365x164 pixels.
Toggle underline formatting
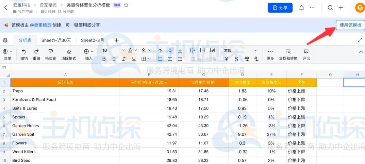coord(134,59)
